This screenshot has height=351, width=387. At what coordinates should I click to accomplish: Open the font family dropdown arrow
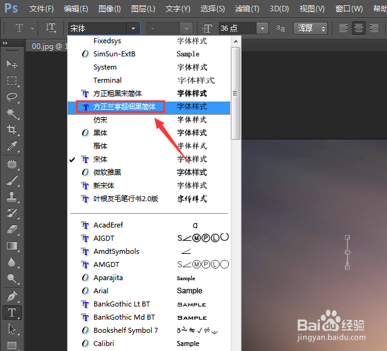[x=133, y=28]
